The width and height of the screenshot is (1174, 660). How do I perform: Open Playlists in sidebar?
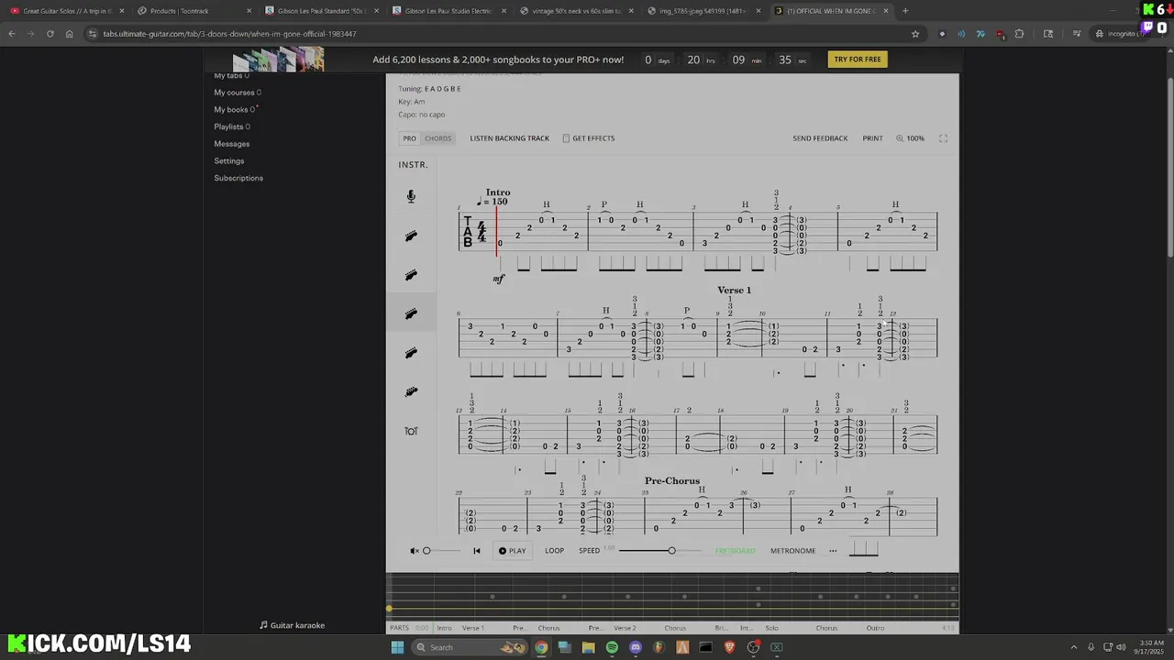tap(232, 126)
